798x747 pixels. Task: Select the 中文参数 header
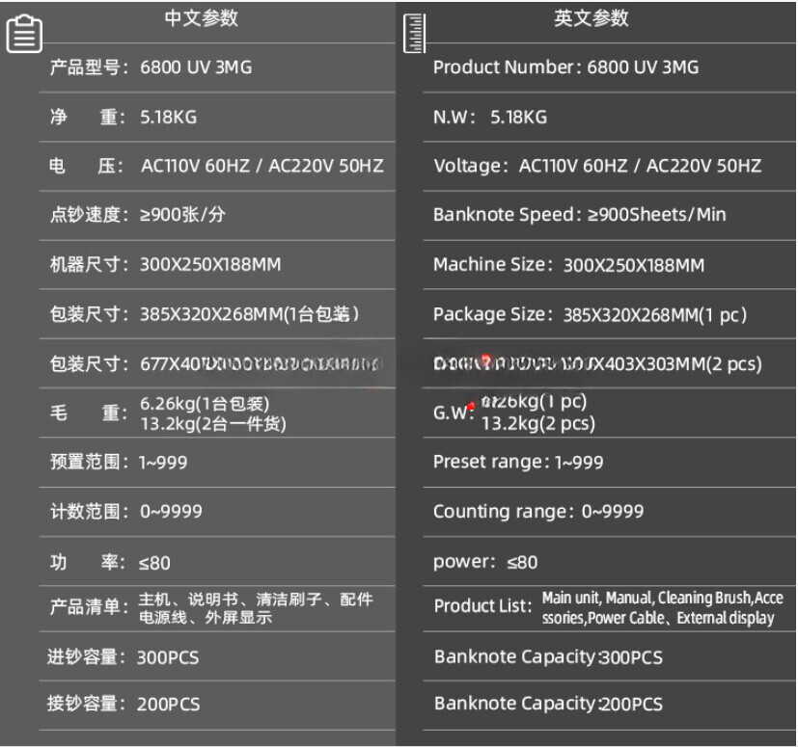201,18
